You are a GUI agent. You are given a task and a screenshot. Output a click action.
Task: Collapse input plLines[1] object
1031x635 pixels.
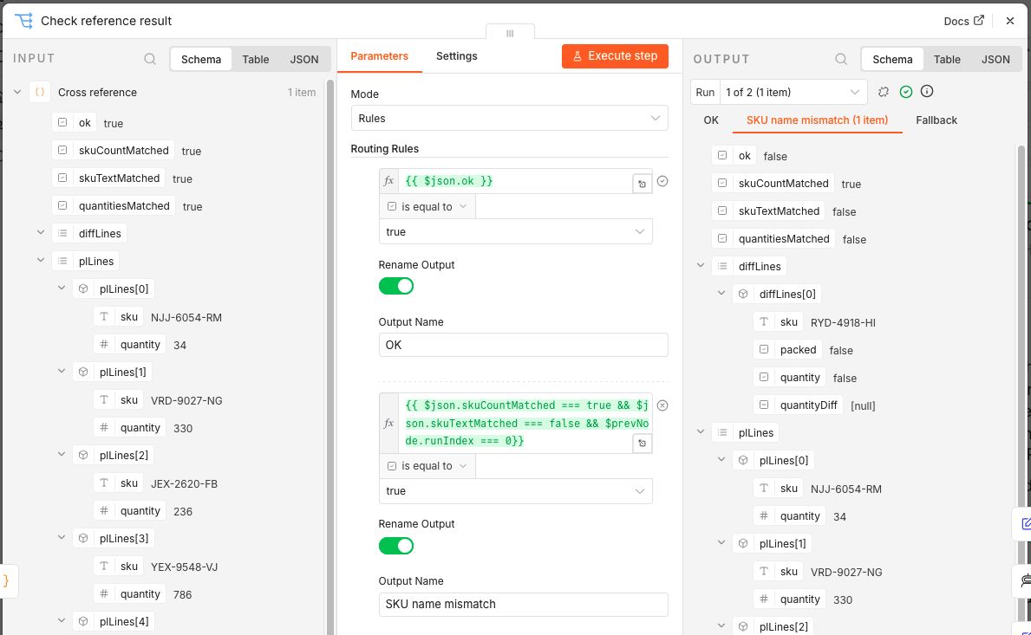click(x=62, y=371)
